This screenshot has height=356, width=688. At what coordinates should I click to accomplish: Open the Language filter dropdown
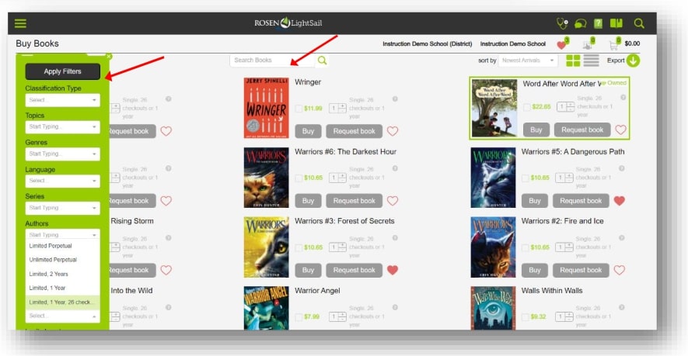tap(62, 181)
